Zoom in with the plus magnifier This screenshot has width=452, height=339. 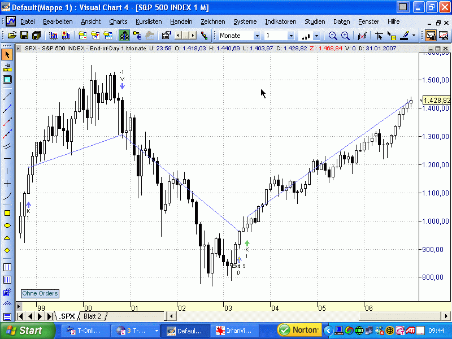click(x=345, y=36)
